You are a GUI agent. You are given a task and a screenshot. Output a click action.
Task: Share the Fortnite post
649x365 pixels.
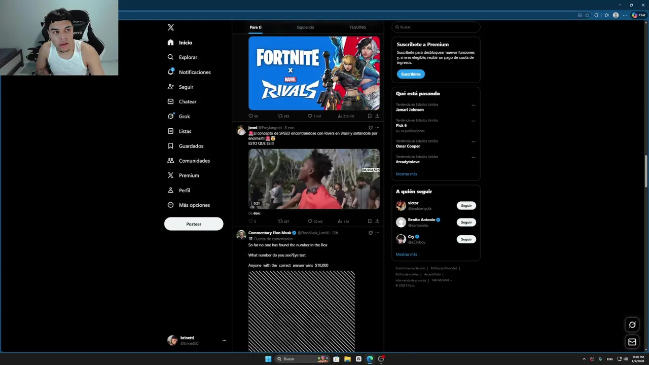pyautogui.click(x=377, y=116)
